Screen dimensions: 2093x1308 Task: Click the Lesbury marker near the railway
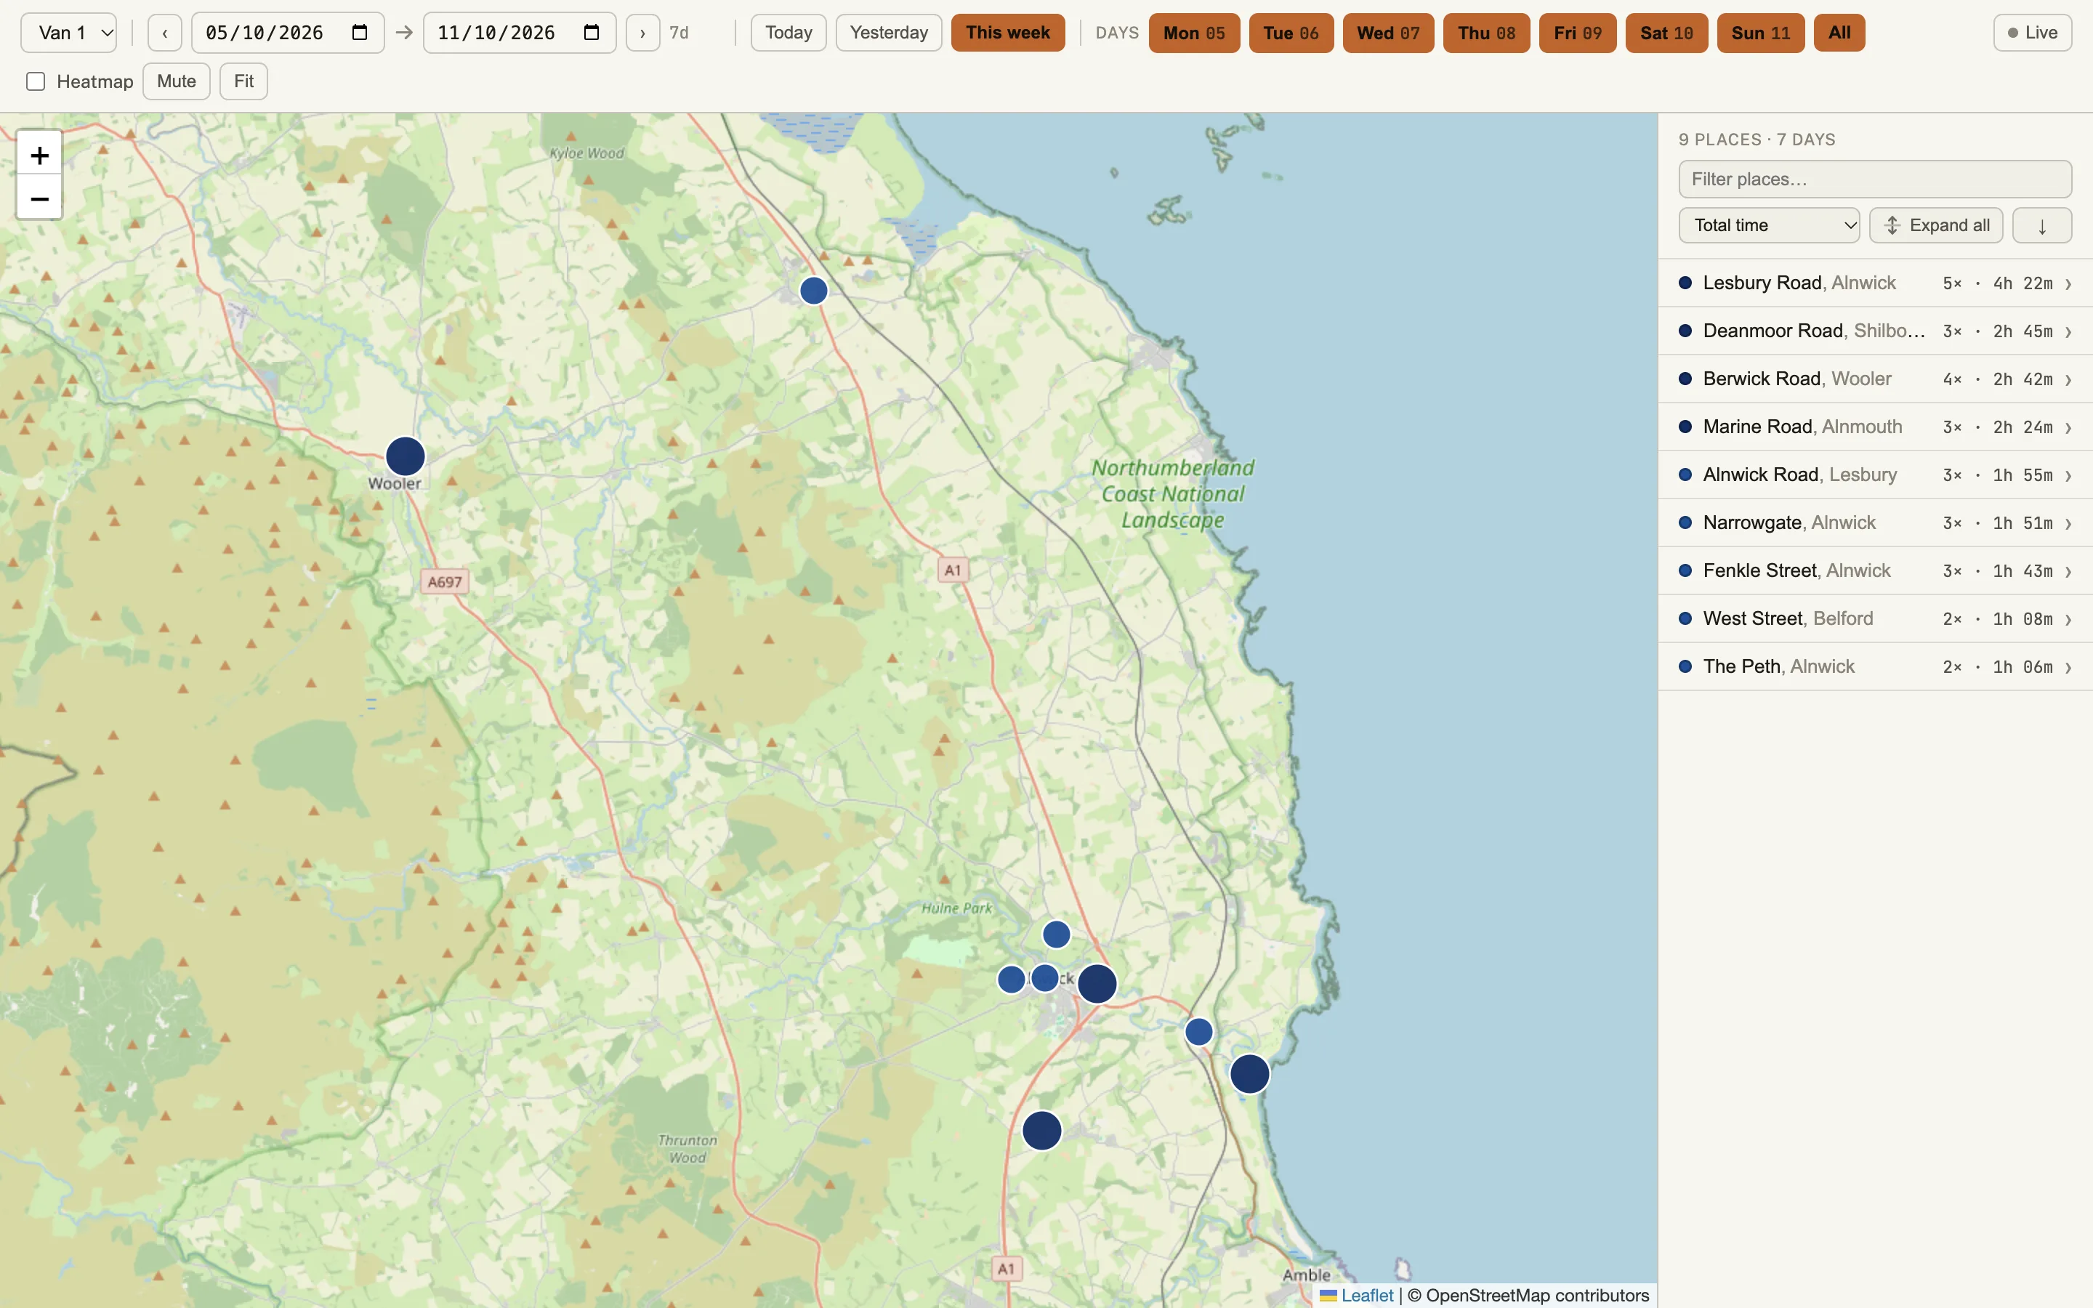(1198, 1031)
